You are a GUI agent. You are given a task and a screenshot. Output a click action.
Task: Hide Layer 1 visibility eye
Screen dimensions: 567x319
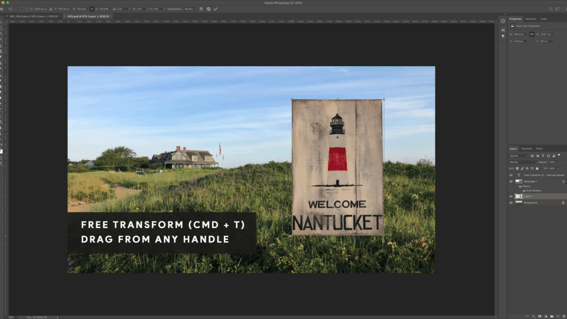coord(511,196)
